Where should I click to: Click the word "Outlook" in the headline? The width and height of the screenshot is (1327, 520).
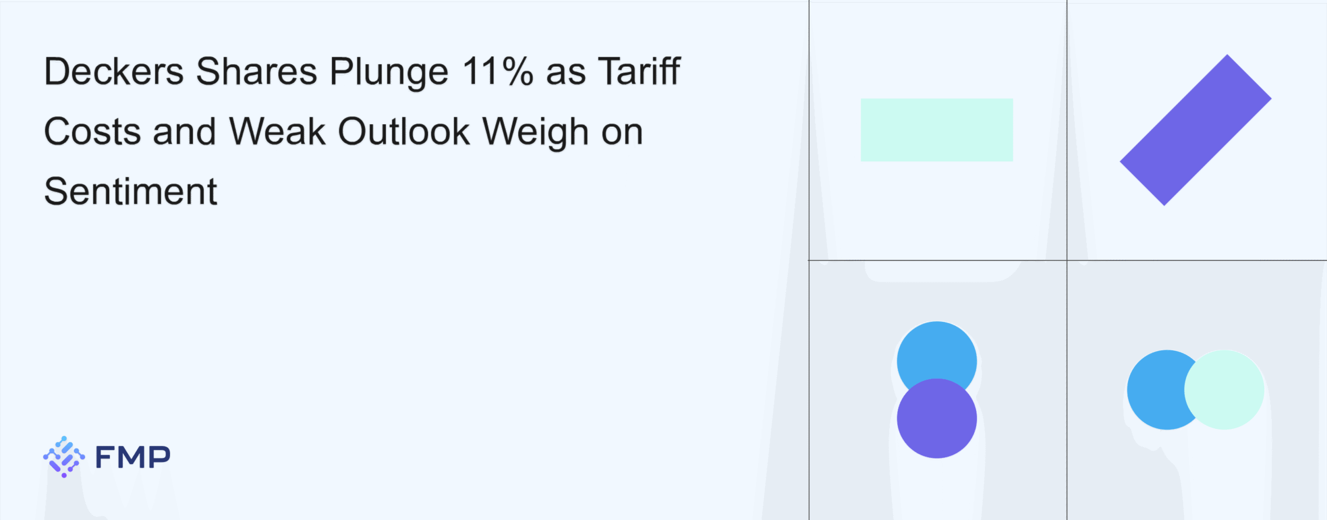pos(404,131)
